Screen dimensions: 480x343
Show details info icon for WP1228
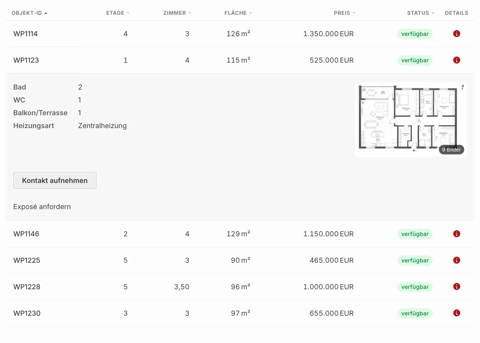click(x=457, y=287)
